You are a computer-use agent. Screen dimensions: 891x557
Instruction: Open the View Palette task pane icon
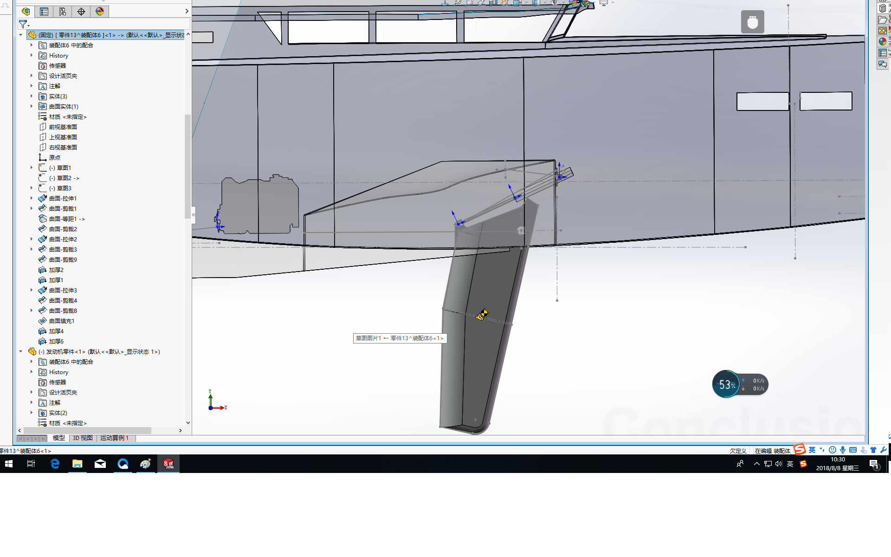[882, 31]
